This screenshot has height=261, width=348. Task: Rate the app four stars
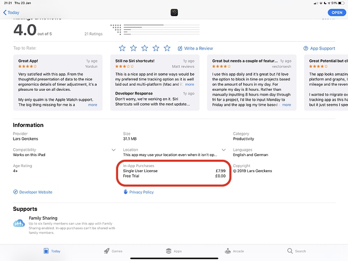coord(156,48)
